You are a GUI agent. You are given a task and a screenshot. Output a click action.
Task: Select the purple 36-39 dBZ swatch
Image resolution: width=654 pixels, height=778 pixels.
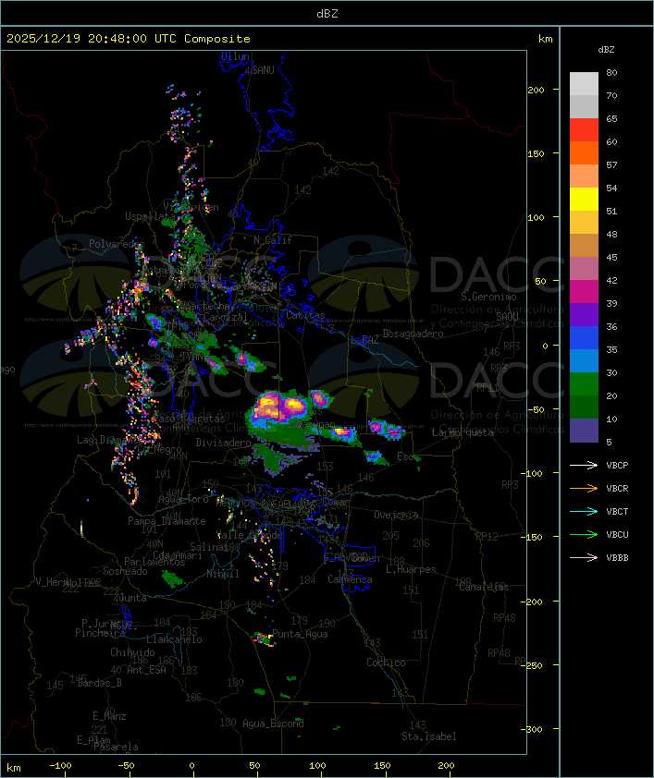click(x=584, y=314)
